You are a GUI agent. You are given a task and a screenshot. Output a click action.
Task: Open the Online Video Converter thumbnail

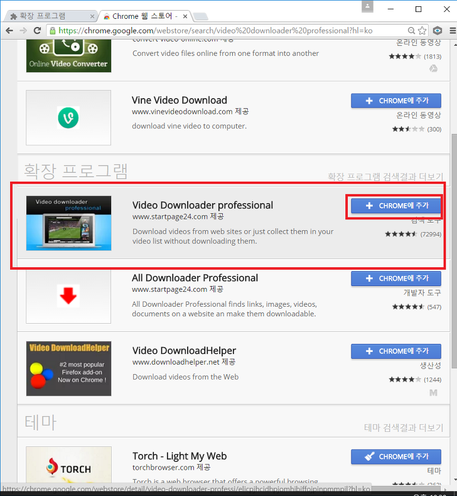coord(68,56)
